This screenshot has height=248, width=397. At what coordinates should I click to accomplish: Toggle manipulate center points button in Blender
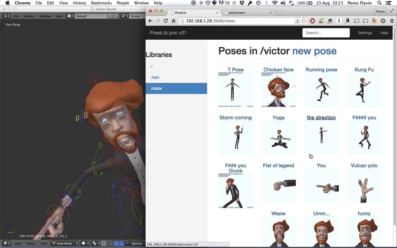pos(103,243)
